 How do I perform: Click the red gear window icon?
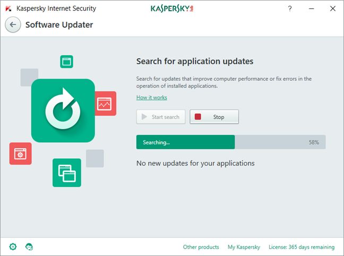pos(20,153)
